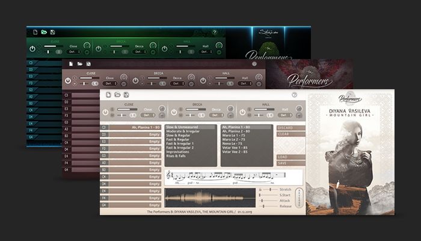Select Slow & Unmeasured category

pos(191,127)
